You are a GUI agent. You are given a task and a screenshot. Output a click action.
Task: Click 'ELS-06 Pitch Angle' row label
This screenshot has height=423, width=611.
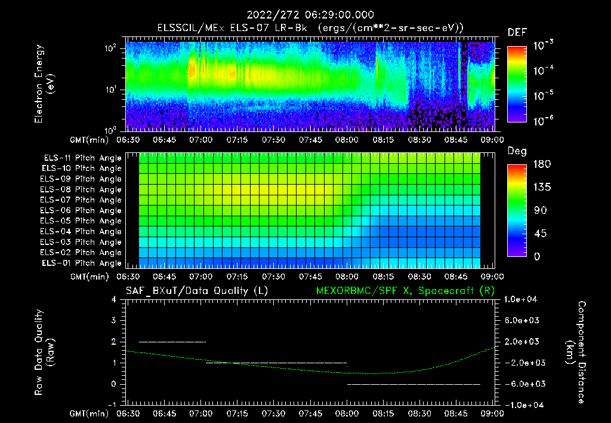point(81,211)
